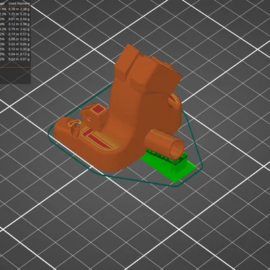Select the legend row showing 0.19 m 0.57 g
270x270 pixels.
[15, 34]
